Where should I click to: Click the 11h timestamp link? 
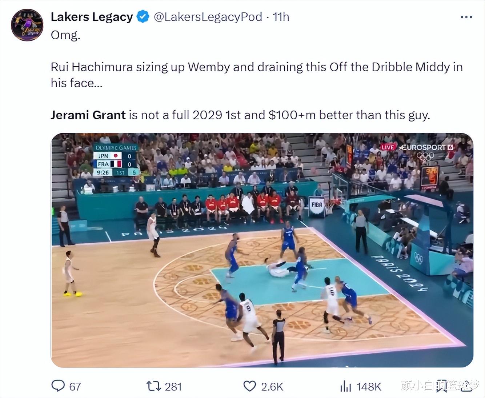[281, 17]
